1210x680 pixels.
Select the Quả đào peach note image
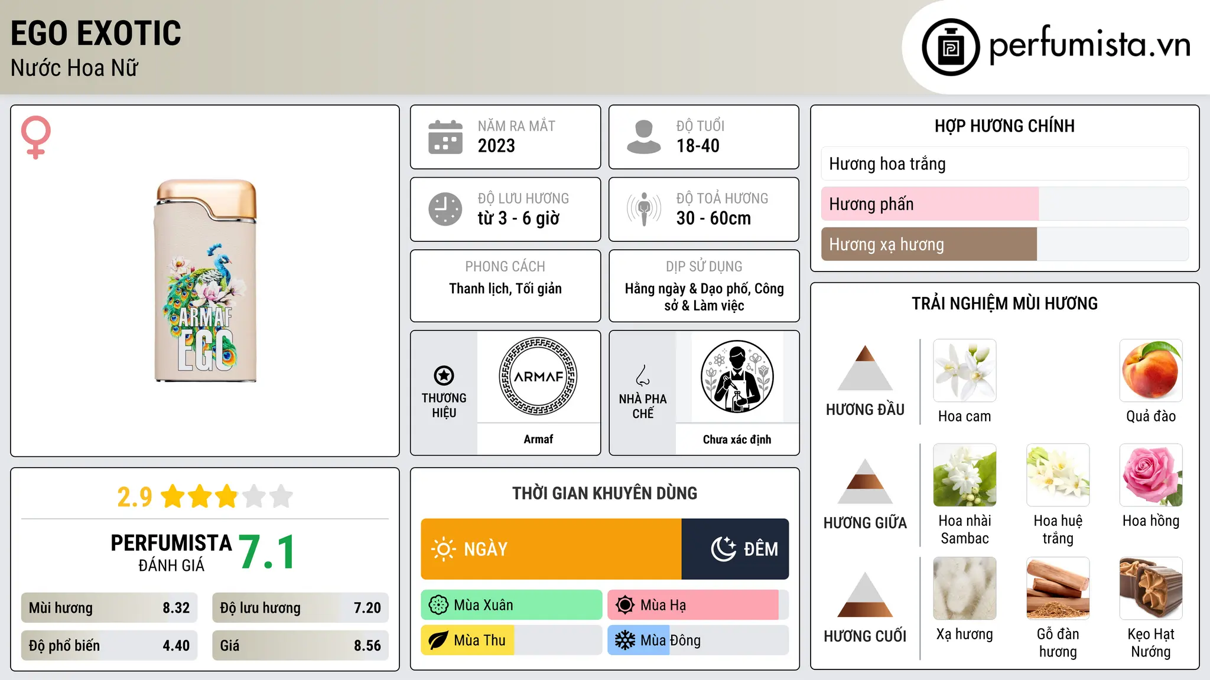(1151, 371)
